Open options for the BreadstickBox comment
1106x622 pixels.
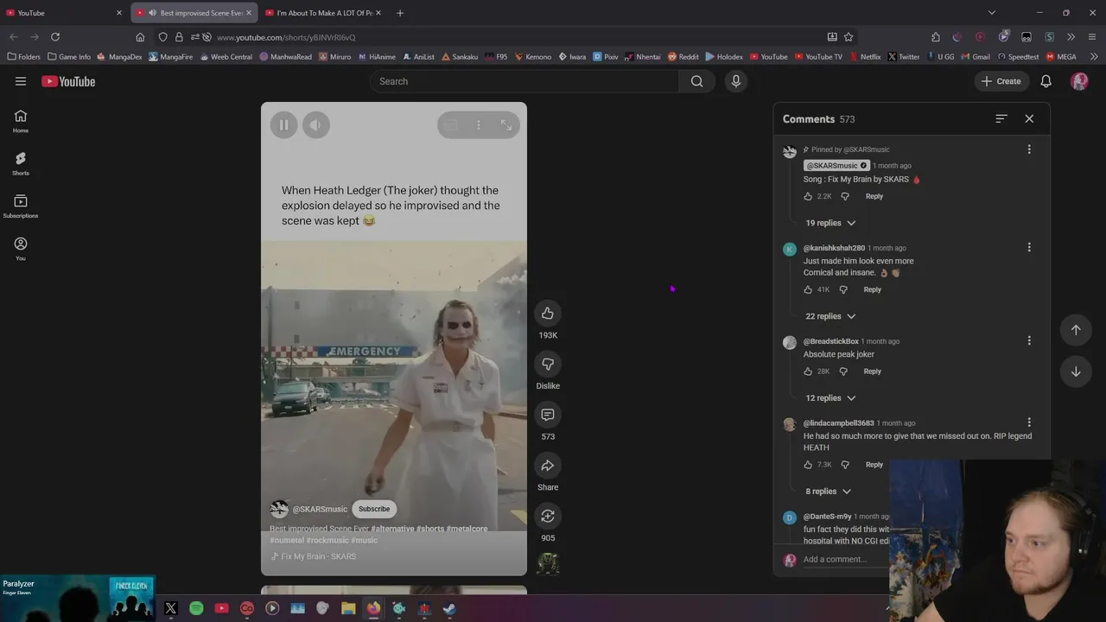tap(1029, 340)
